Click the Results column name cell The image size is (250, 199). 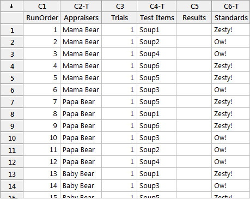tap(194, 18)
